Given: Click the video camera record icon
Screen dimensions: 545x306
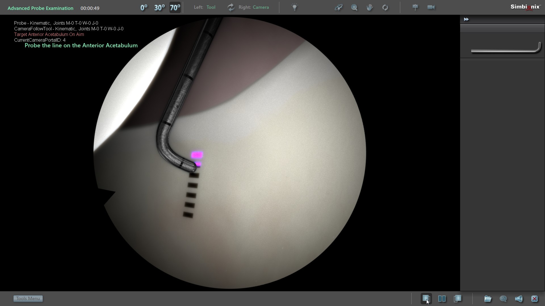Looking at the screenshot, I should point(431,7).
